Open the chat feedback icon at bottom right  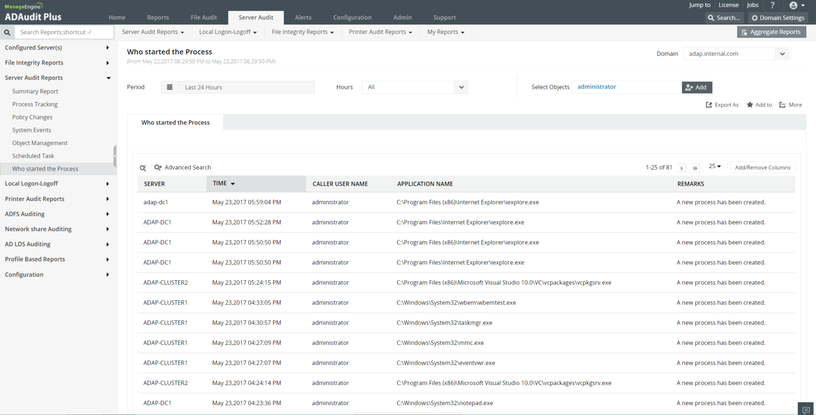coord(806,409)
